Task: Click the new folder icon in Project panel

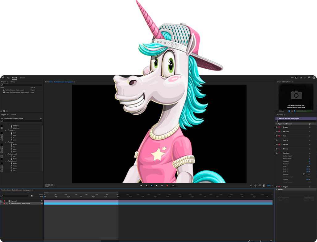Action: 4,111
